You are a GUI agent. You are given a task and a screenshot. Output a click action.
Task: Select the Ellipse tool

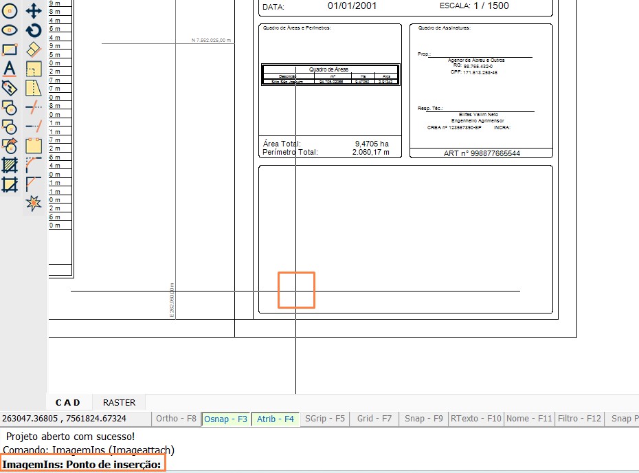click(8, 30)
